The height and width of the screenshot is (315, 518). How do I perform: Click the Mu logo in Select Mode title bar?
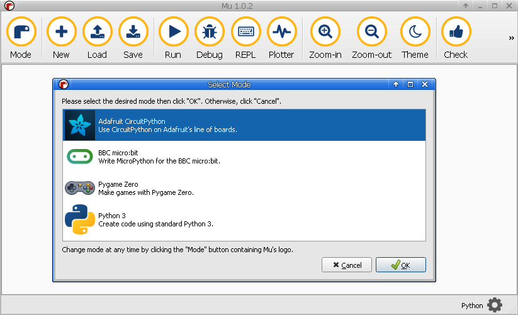point(64,84)
